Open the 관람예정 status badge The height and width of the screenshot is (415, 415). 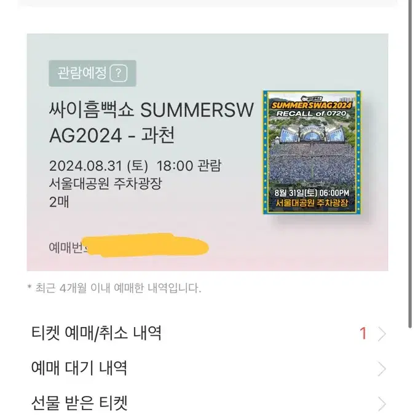point(92,73)
